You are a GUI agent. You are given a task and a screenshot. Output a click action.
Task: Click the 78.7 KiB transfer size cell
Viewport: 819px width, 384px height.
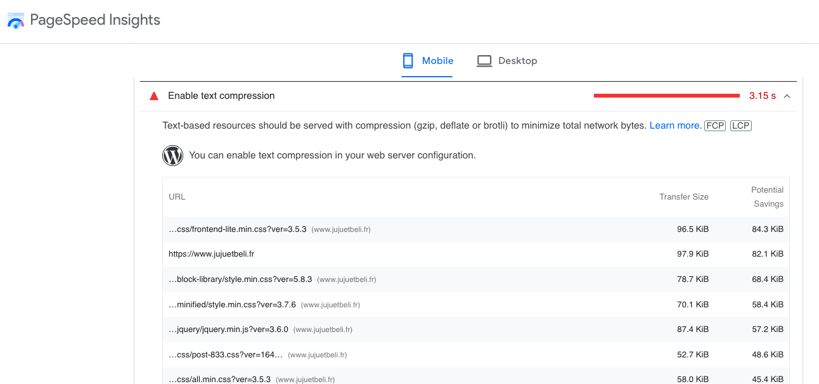coord(693,279)
